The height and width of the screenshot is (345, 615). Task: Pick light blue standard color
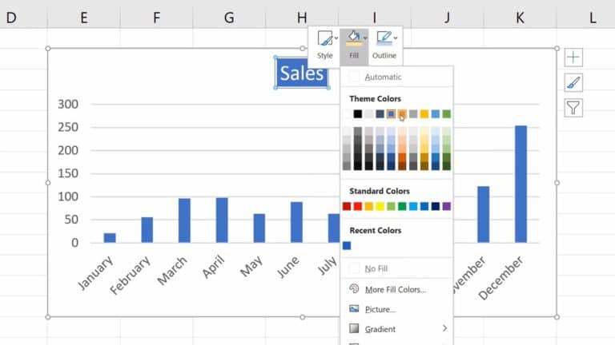click(413, 206)
